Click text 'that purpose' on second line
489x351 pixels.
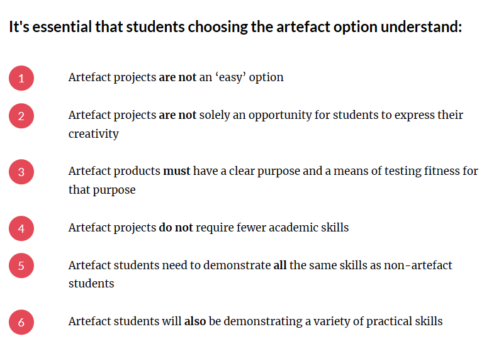102,190
